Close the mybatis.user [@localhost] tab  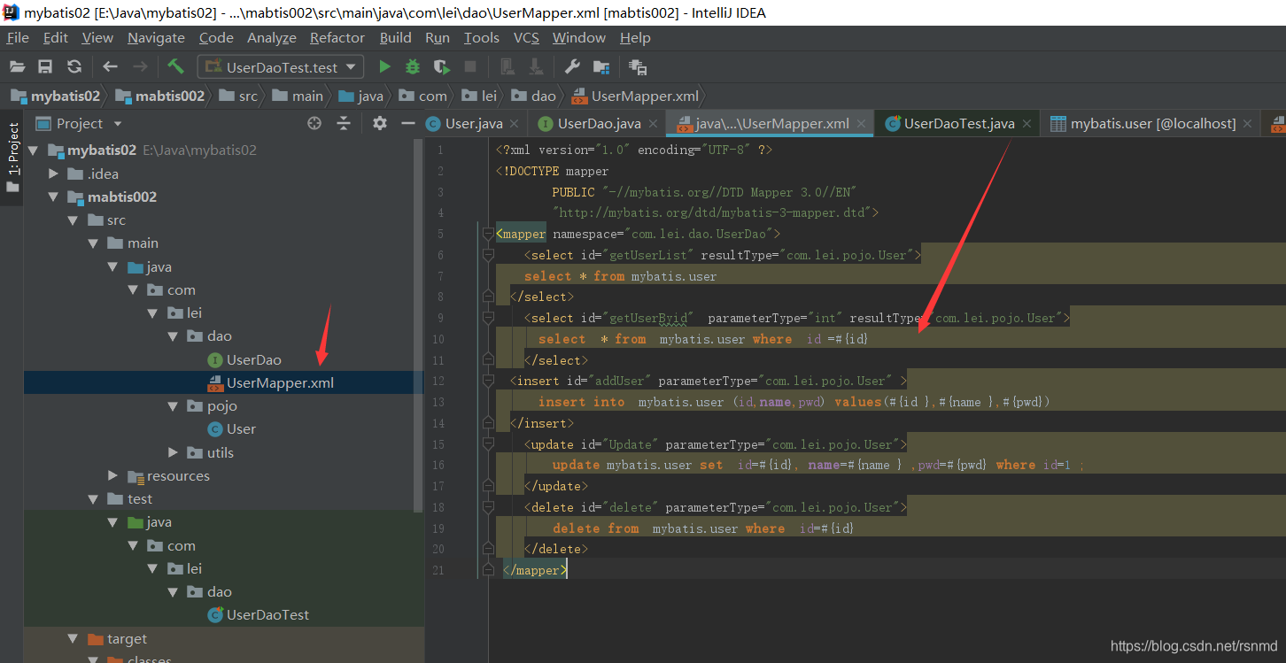pos(1248,125)
